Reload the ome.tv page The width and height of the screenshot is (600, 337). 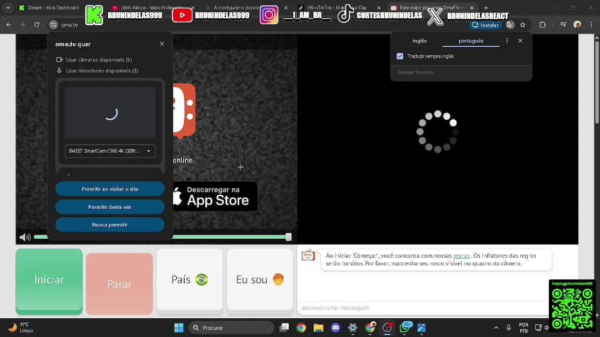coord(37,25)
